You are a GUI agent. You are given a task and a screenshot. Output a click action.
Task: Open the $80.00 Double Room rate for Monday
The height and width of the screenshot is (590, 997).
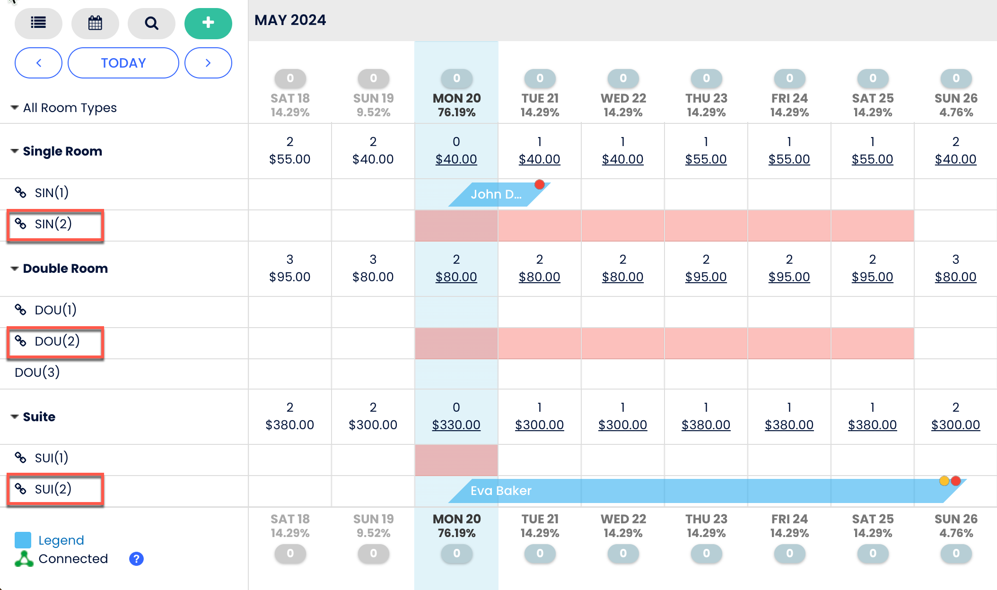pos(456,278)
